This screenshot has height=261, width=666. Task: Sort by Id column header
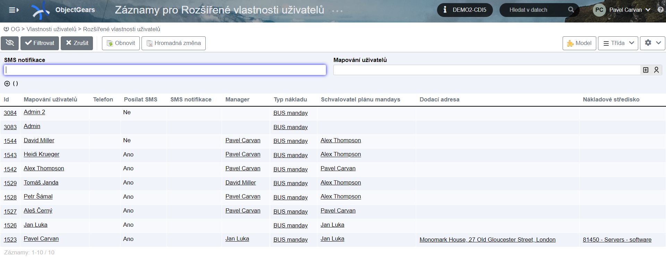(x=6, y=99)
